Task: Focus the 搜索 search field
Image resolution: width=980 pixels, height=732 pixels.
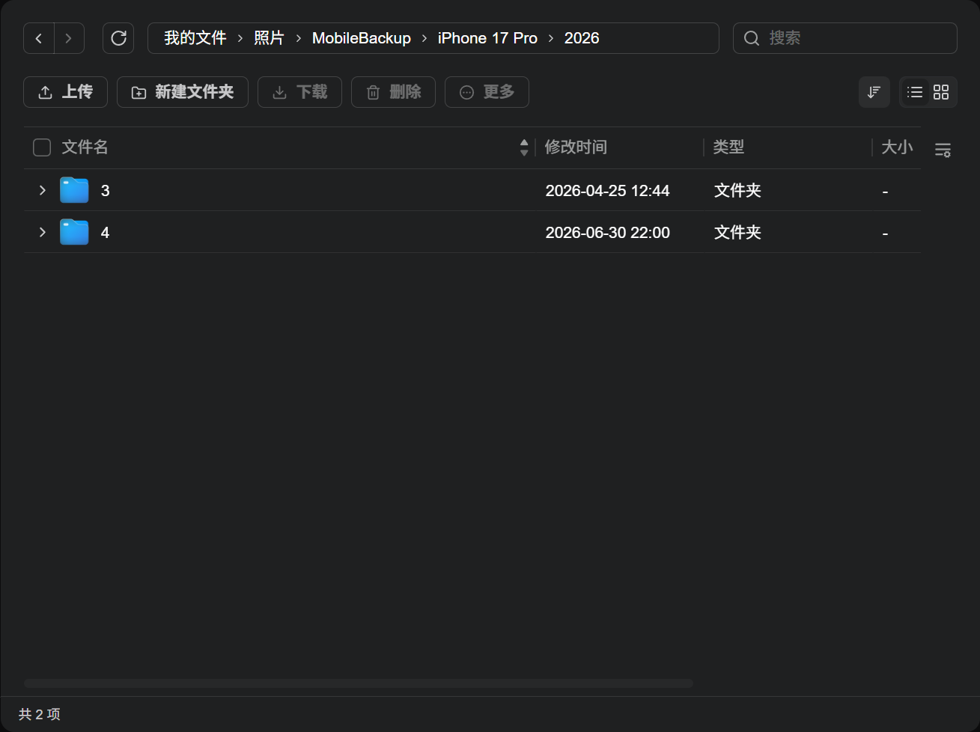Action: point(844,38)
